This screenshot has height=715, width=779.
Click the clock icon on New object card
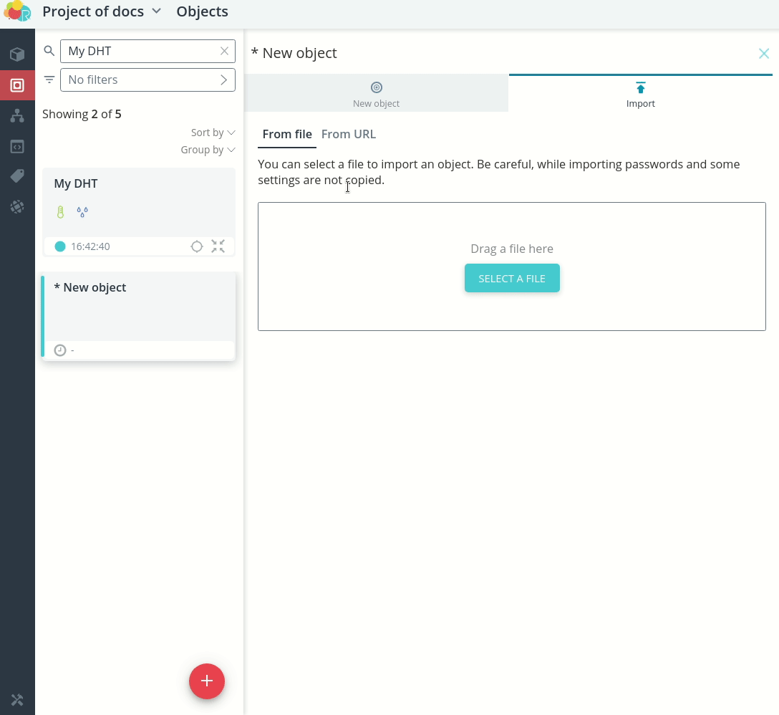point(60,350)
